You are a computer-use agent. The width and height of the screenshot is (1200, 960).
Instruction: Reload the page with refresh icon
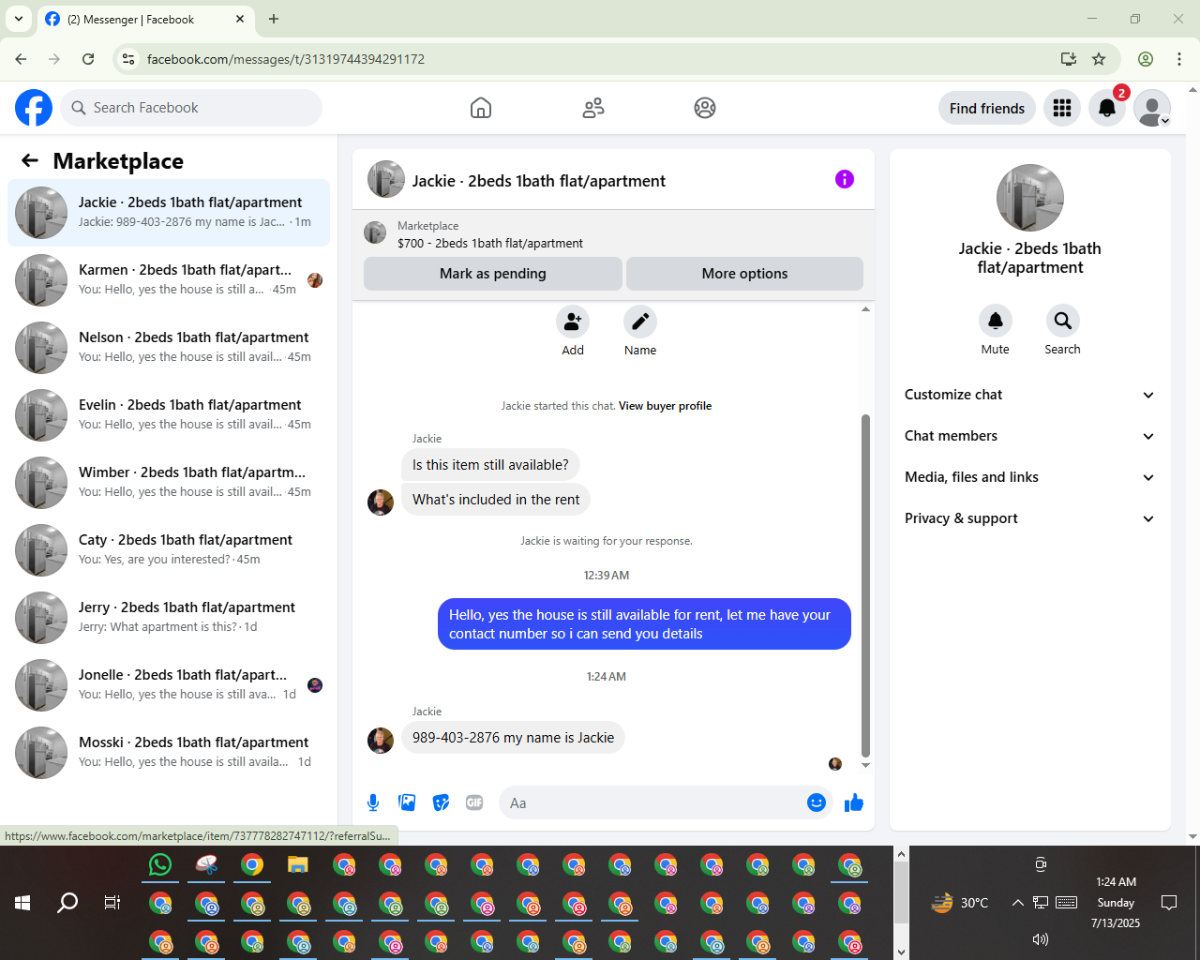point(88,59)
